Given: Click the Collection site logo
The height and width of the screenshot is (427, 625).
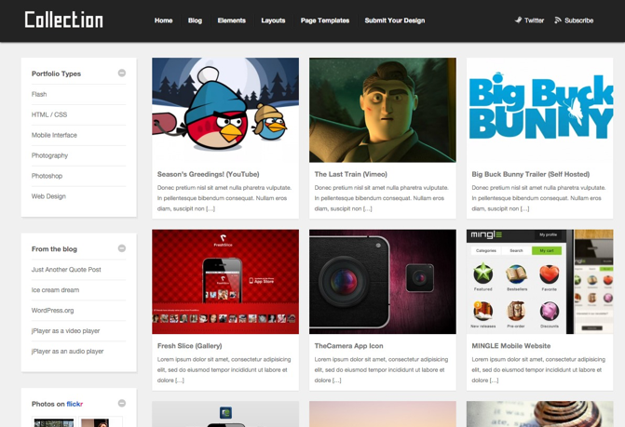Looking at the screenshot, I should tap(63, 20).
